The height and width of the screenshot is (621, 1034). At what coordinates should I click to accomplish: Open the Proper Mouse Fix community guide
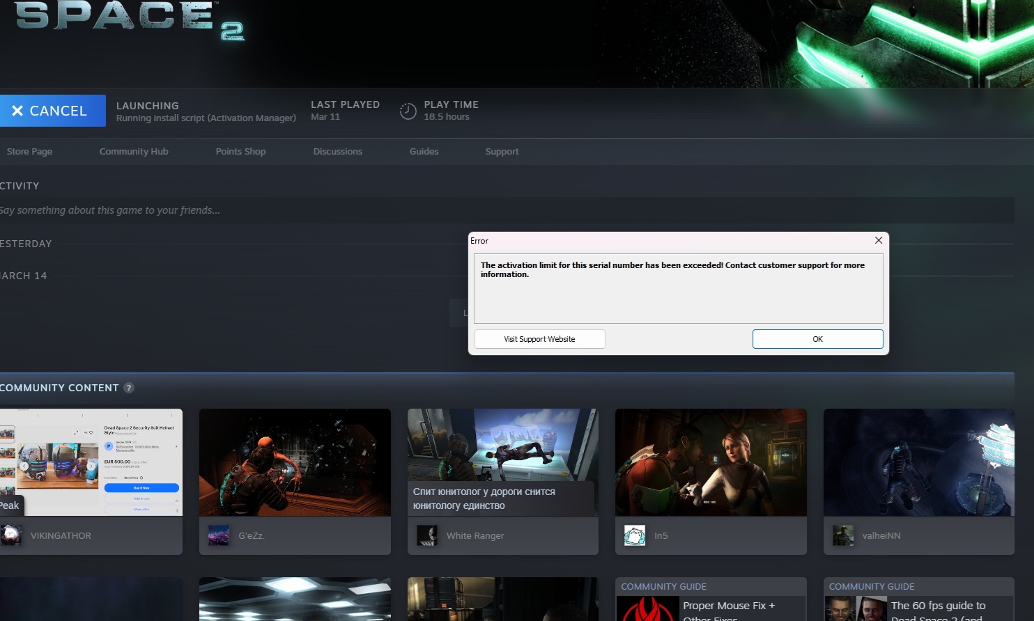tap(728, 606)
